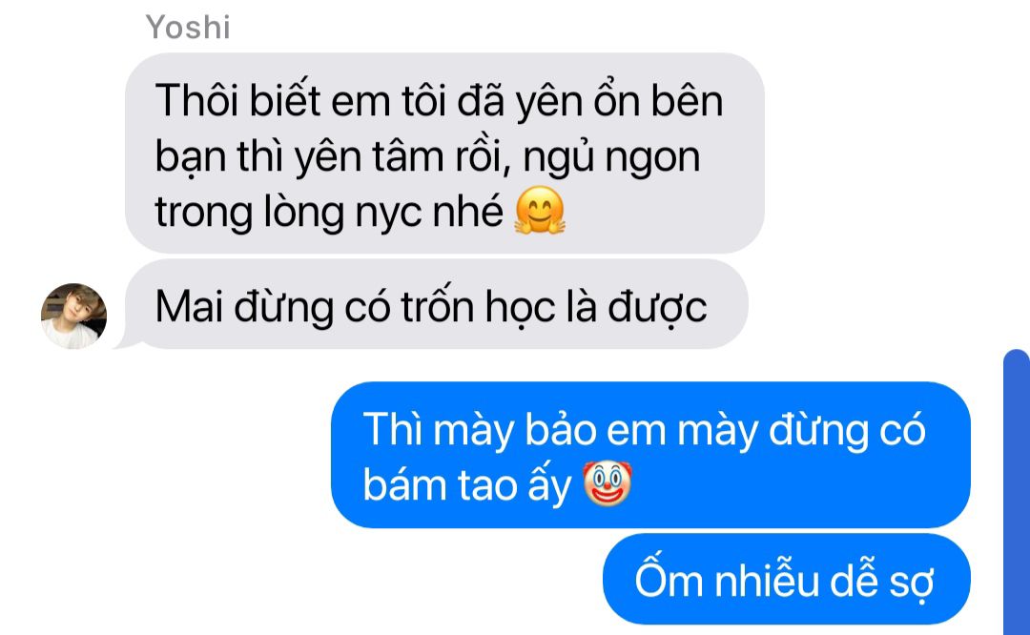Screen dimensions: 1030x635
Task: Click 'bám tao ấy' text in blue bubble
Action: pyautogui.click(x=467, y=485)
